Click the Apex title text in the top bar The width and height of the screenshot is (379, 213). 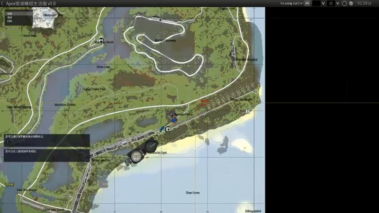pyautogui.click(x=31, y=4)
